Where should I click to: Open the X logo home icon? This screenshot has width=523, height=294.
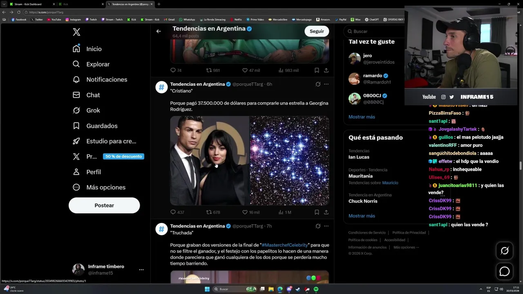click(76, 32)
